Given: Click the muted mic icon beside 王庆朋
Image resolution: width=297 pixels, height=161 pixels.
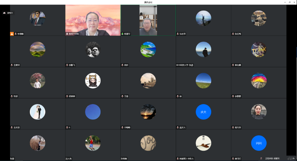Looking at the screenshot, I should [x=12, y=128].
